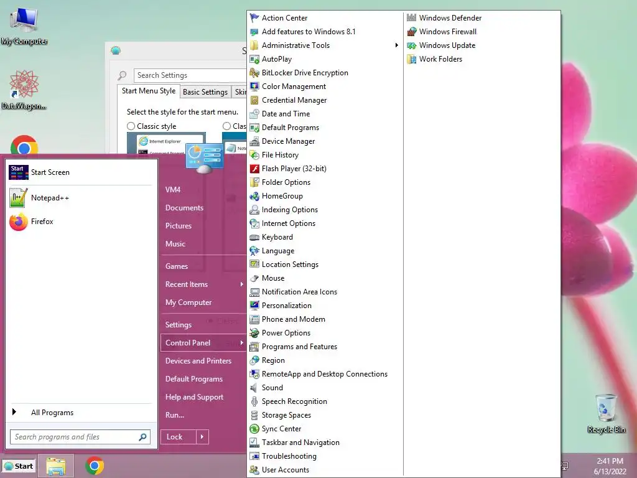
Task: Open File Explorer on the taskbar
Action: pyautogui.click(x=55, y=466)
